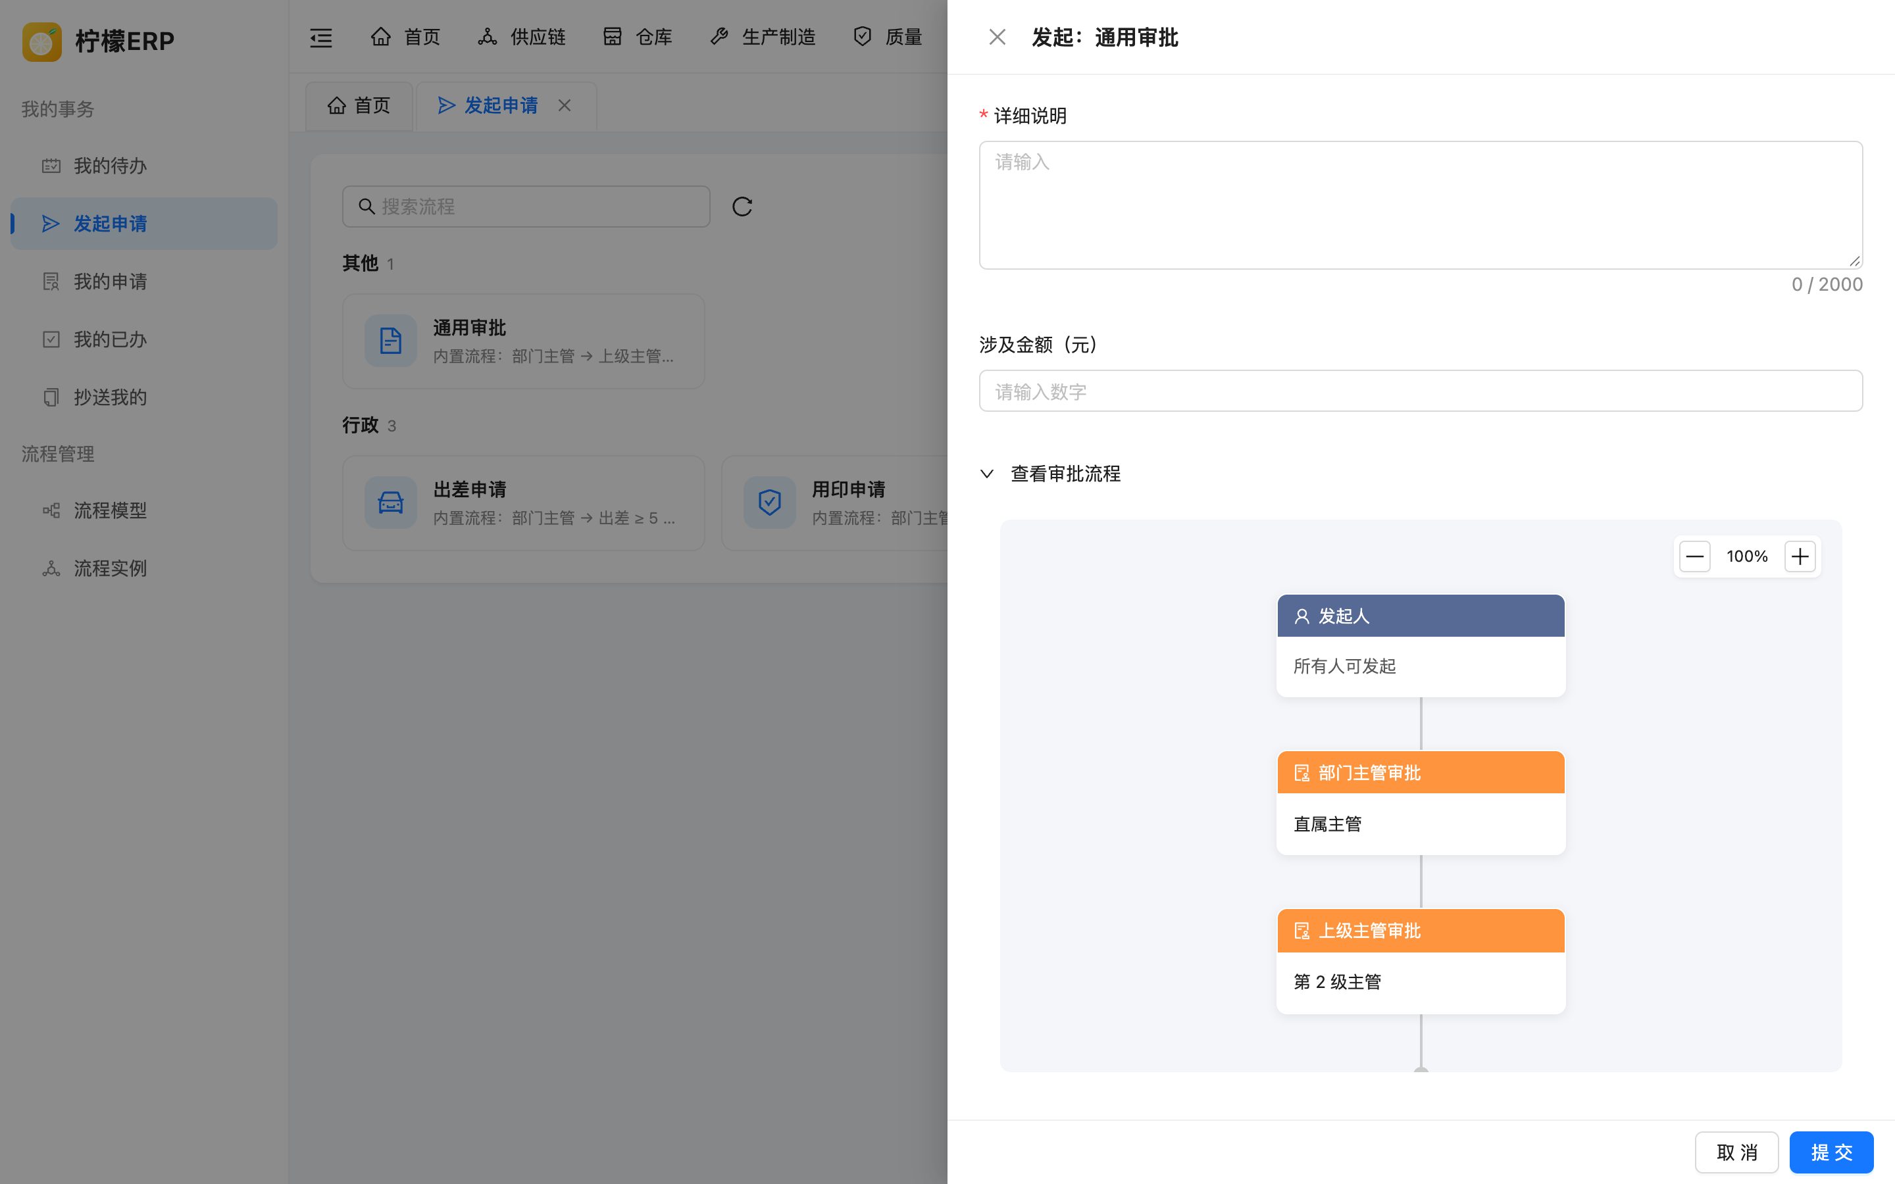Click the 柠檬ERP lemon logo
1895x1184 pixels.
[41, 41]
